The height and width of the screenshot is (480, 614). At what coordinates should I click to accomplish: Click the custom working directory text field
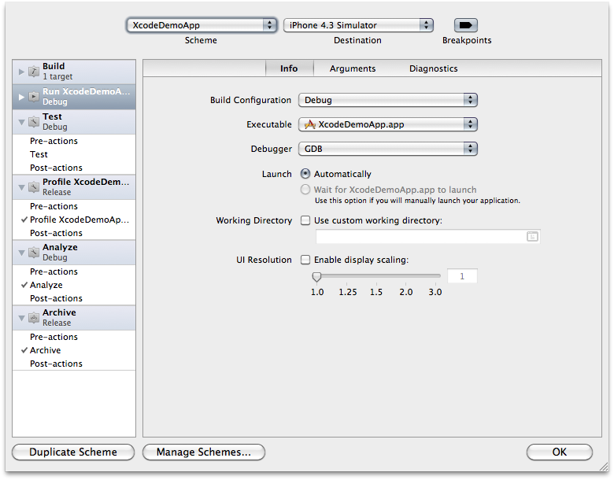pos(419,236)
